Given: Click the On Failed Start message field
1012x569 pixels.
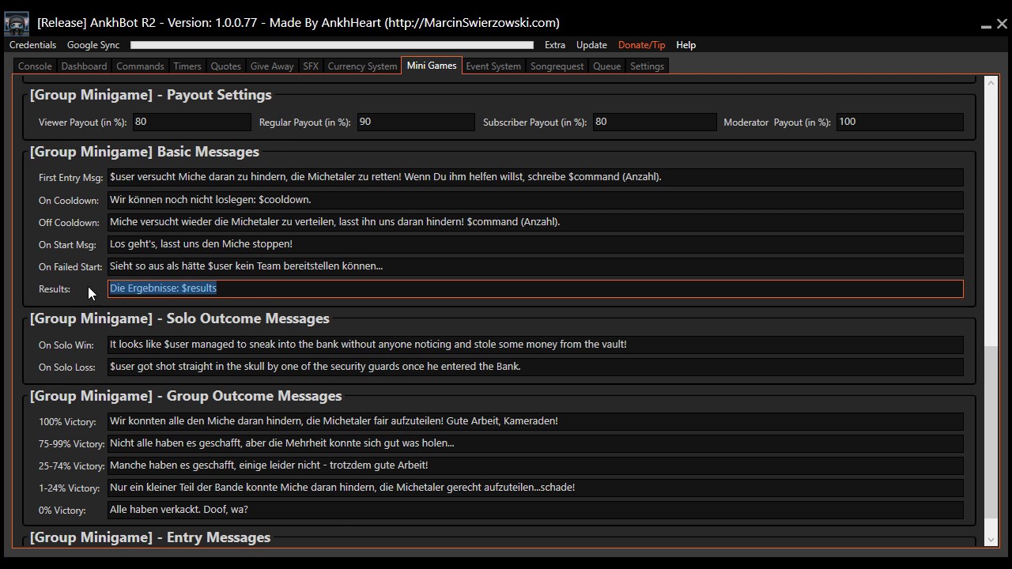Looking at the screenshot, I should (x=535, y=266).
